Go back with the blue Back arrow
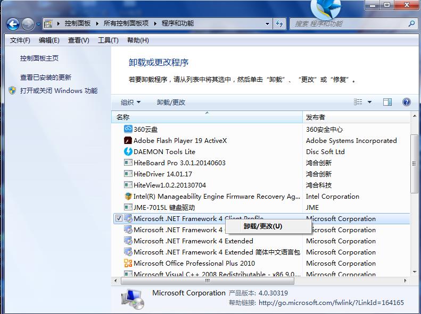The height and width of the screenshot is (314, 421). point(13,24)
